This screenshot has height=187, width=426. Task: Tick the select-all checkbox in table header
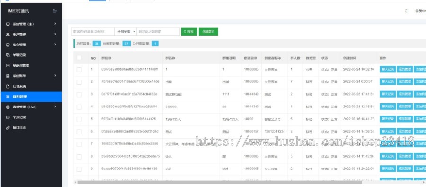tap(79, 58)
